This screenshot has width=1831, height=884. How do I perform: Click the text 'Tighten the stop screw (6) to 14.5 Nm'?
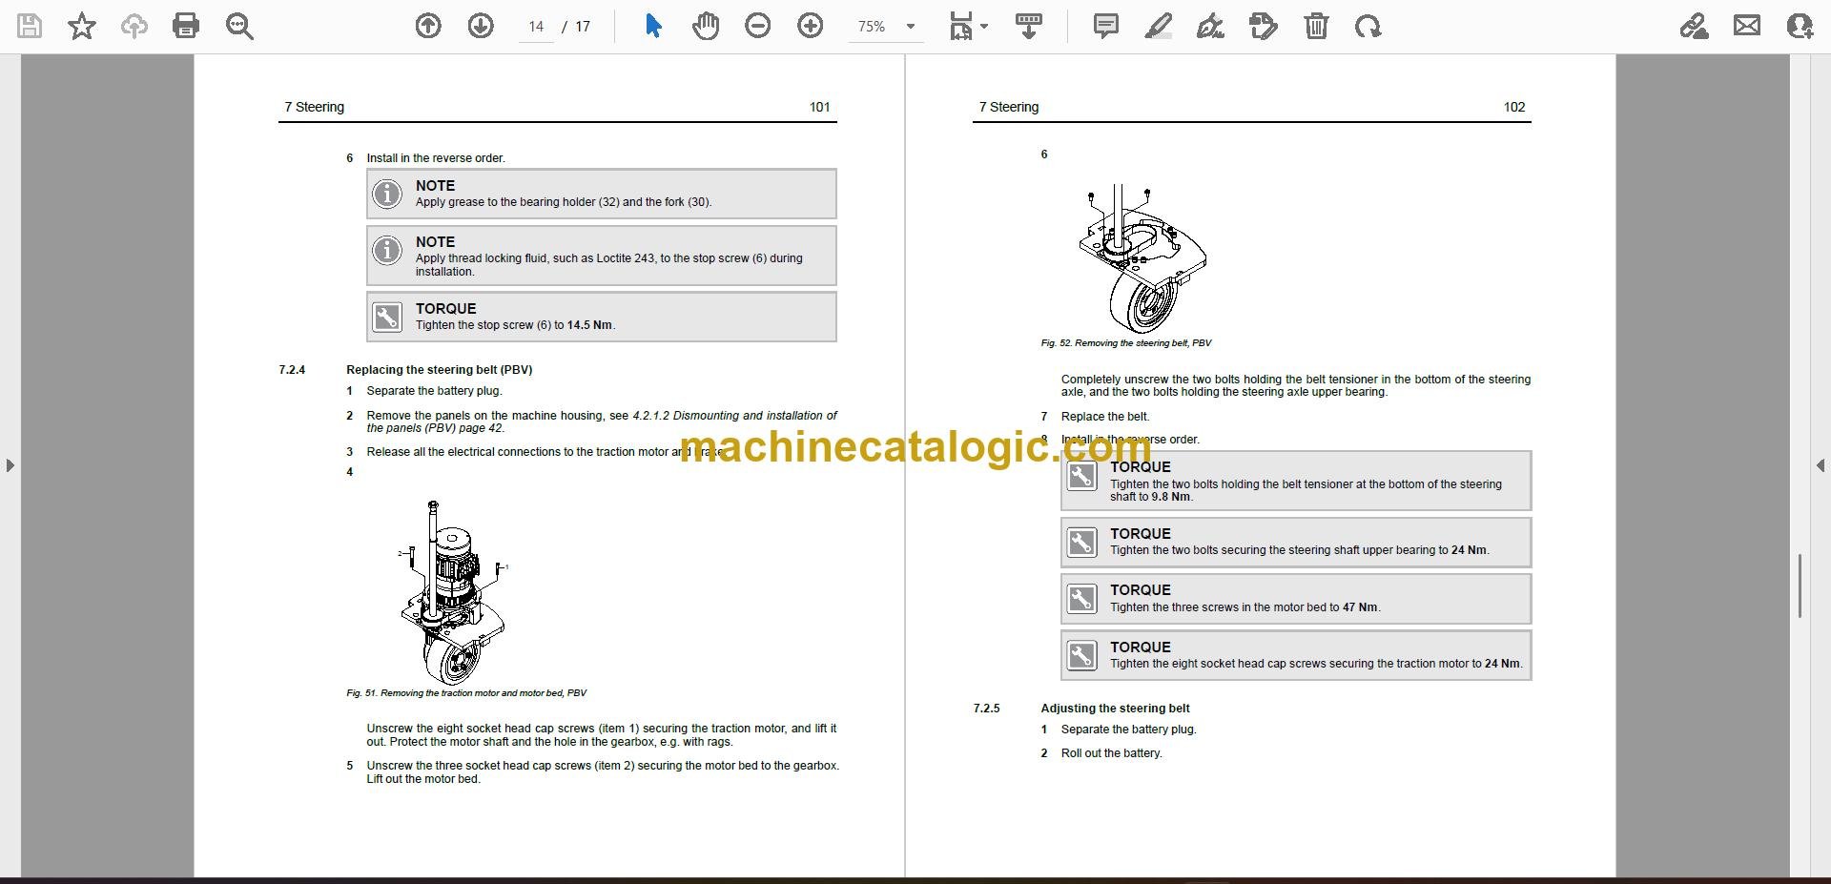(x=514, y=325)
